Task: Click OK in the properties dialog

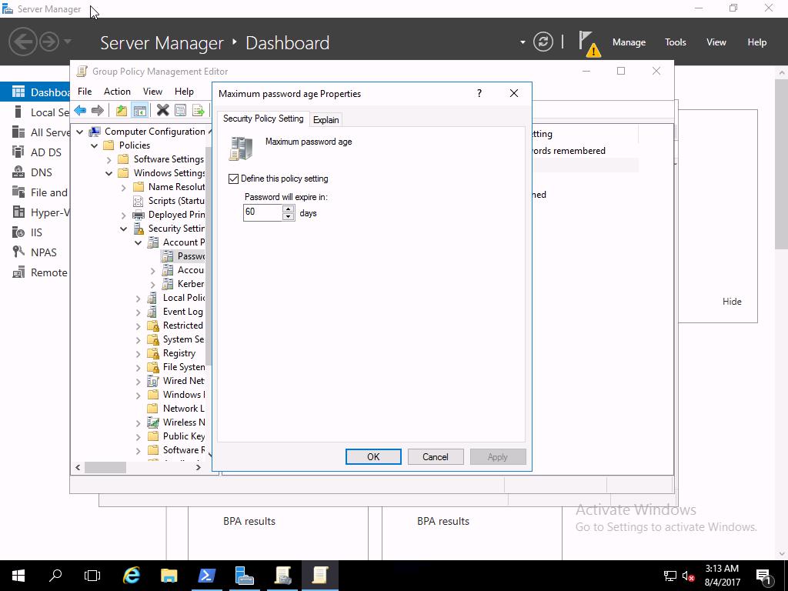Action: coord(373,457)
